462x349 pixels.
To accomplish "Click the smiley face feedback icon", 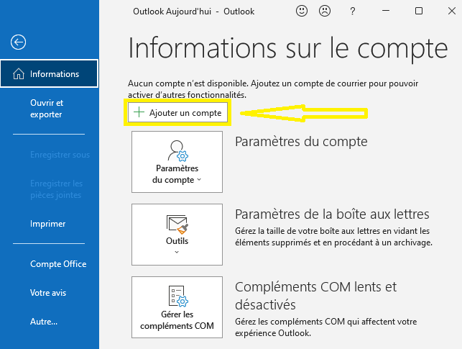I will pyautogui.click(x=302, y=12).
